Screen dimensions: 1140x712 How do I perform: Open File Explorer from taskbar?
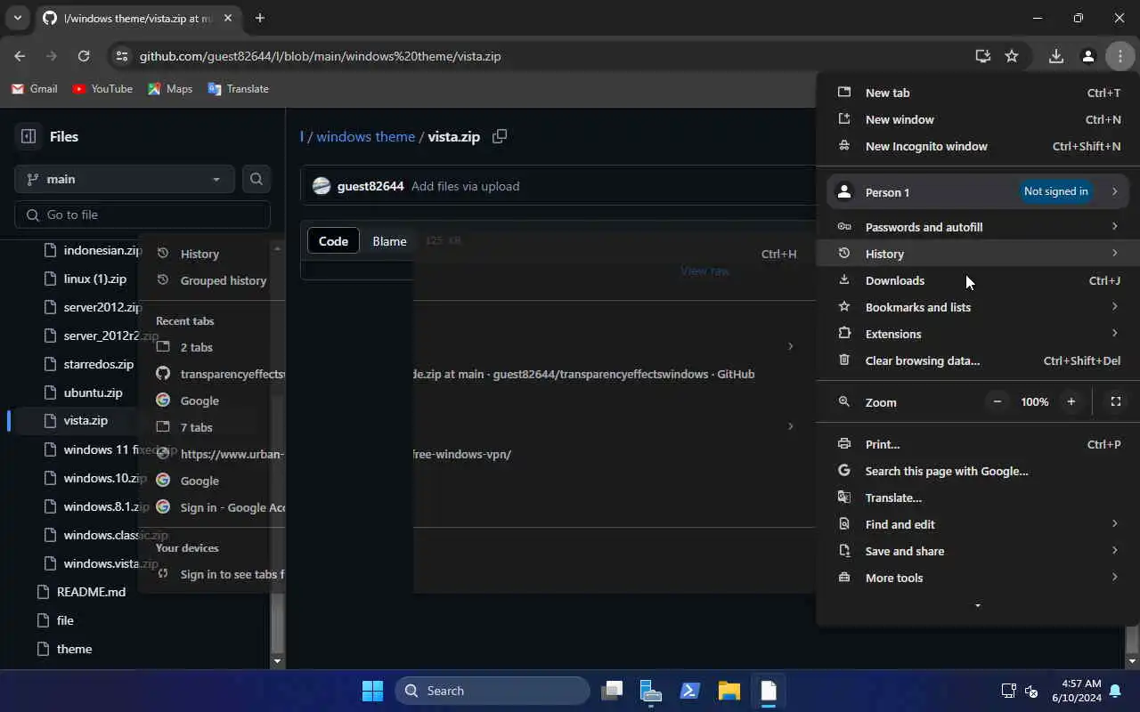[x=729, y=691]
